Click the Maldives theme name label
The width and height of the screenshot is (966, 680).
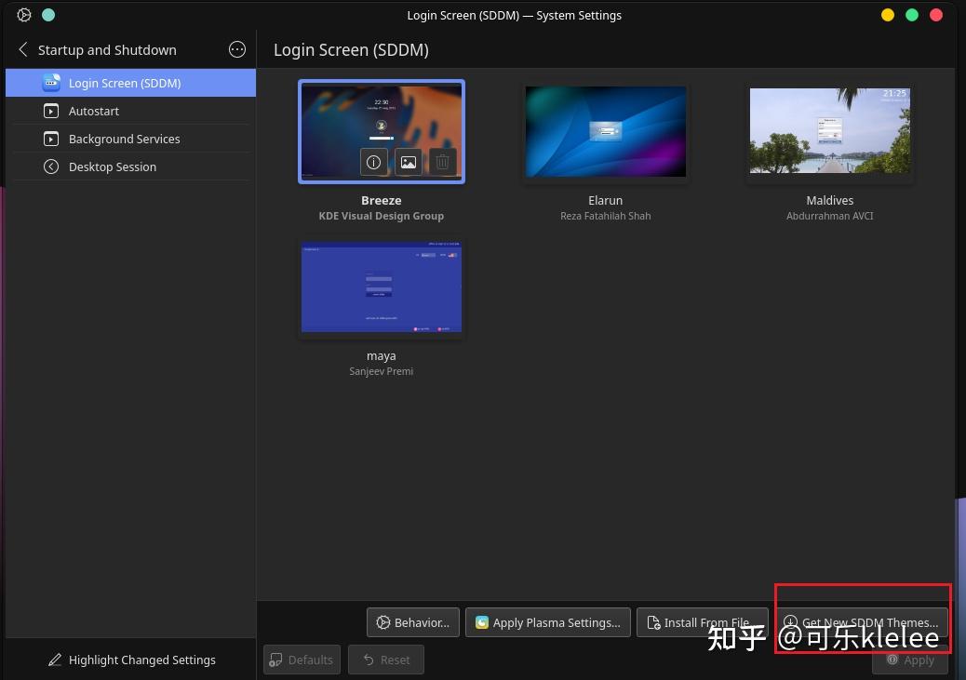[830, 200]
